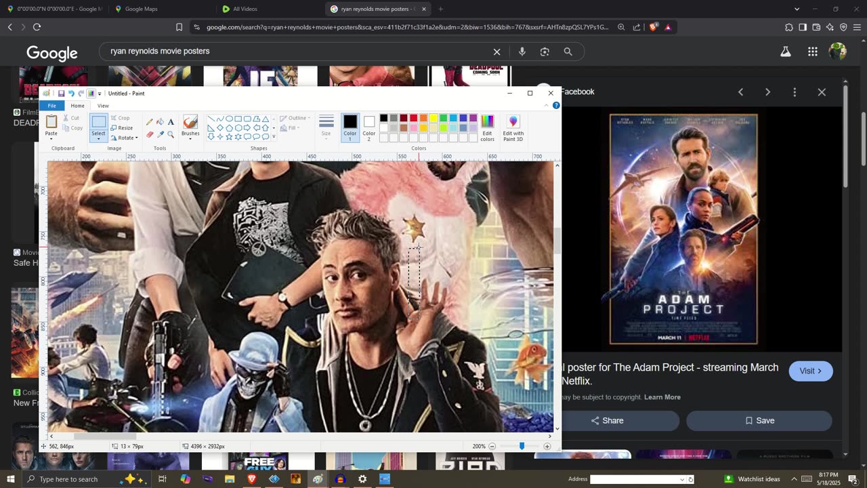Open Edit colors dialog
The height and width of the screenshot is (488, 867).
click(x=487, y=127)
